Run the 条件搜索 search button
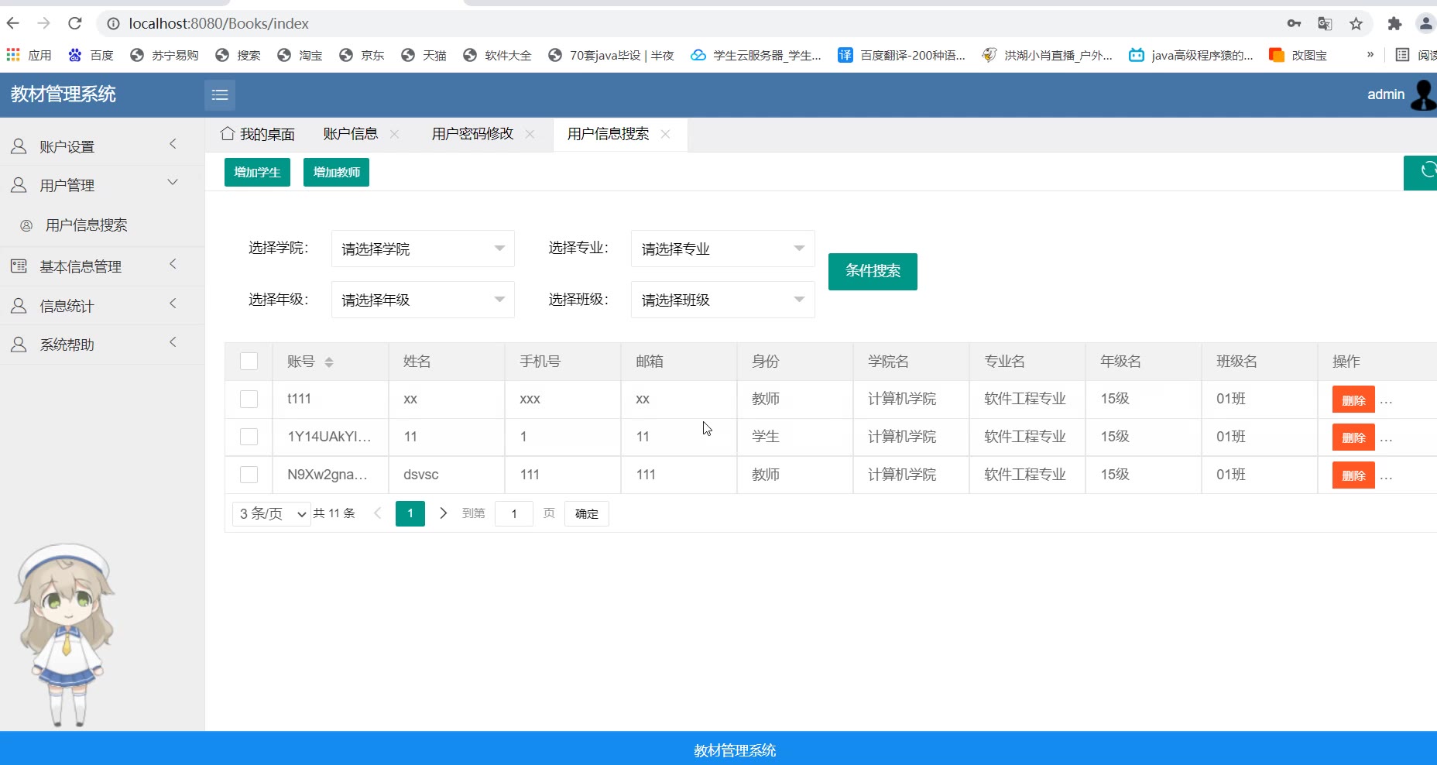The height and width of the screenshot is (765, 1437). (x=873, y=272)
